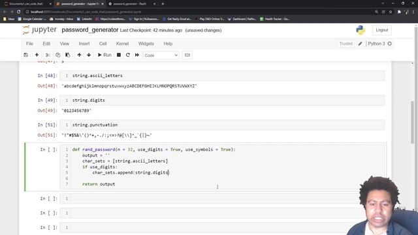This screenshot has width=418, height=235.
Task: Open the Widgets menu
Action: point(146,44)
